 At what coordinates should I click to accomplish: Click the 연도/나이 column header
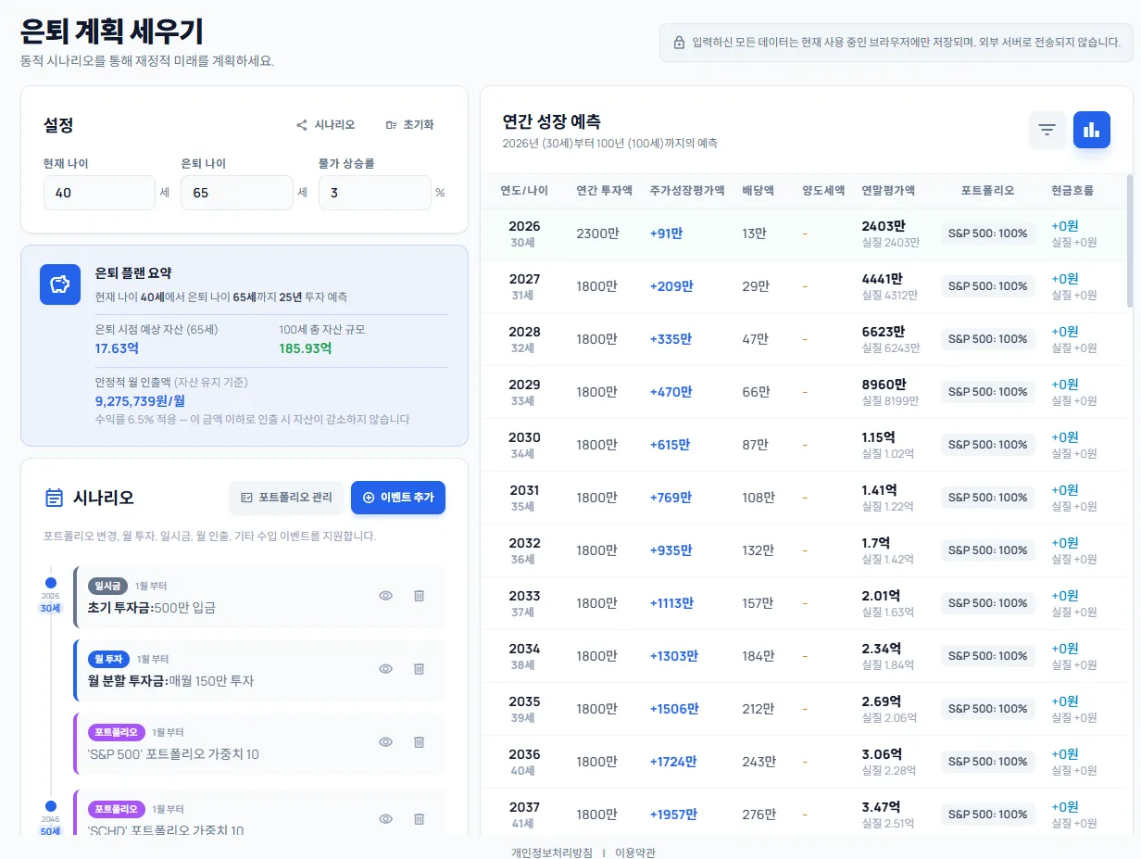tap(524, 191)
